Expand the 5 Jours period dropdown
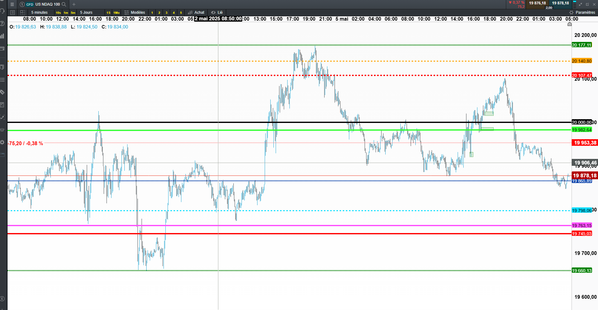This screenshot has height=310, width=598. pos(86,13)
